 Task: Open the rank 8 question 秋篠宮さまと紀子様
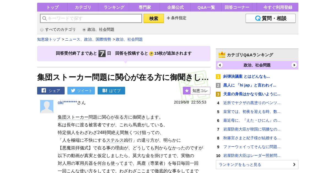(x=252, y=138)
